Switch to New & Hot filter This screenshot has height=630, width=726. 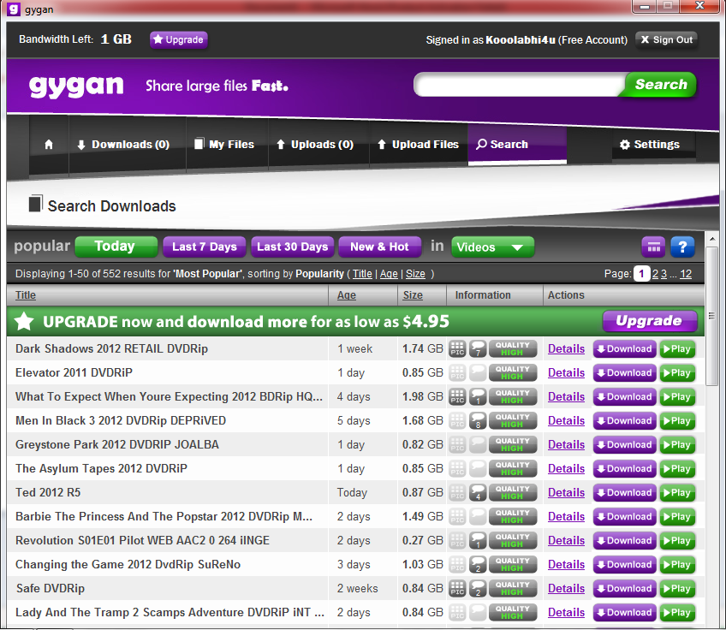pos(379,247)
